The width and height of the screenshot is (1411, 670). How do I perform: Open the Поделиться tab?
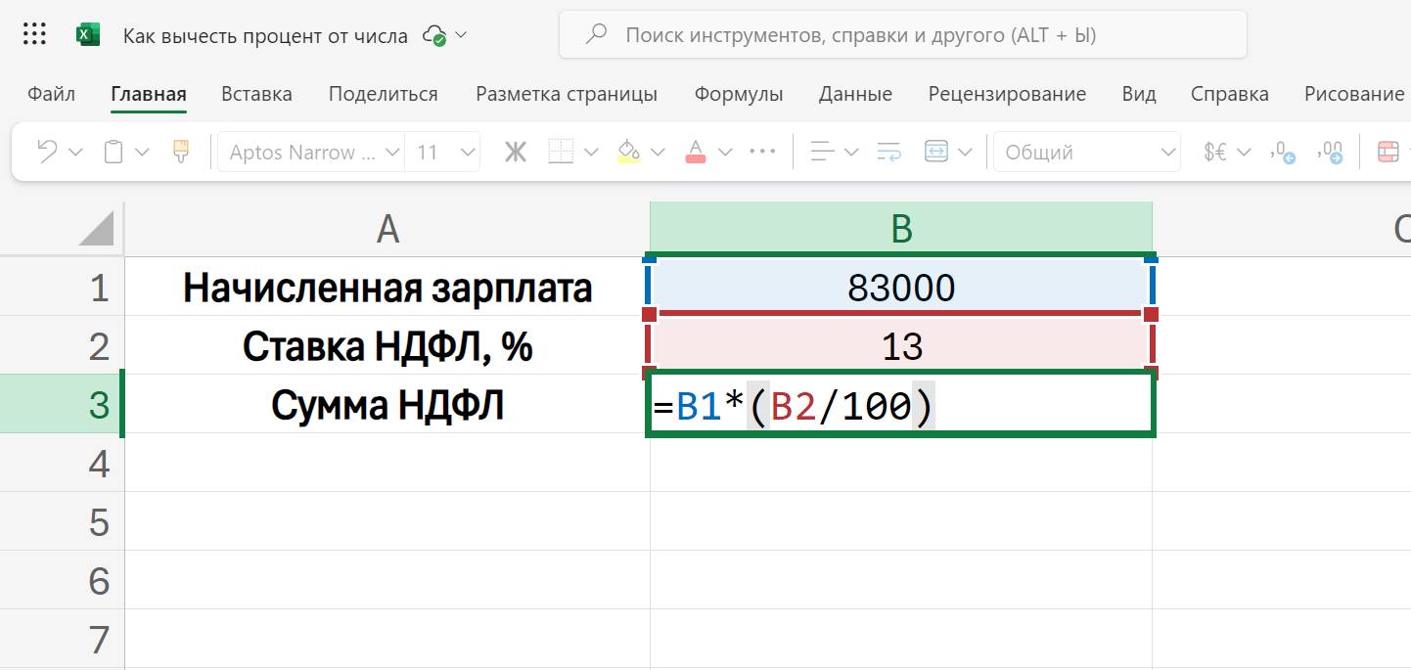pyautogui.click(x=384, y=94)
